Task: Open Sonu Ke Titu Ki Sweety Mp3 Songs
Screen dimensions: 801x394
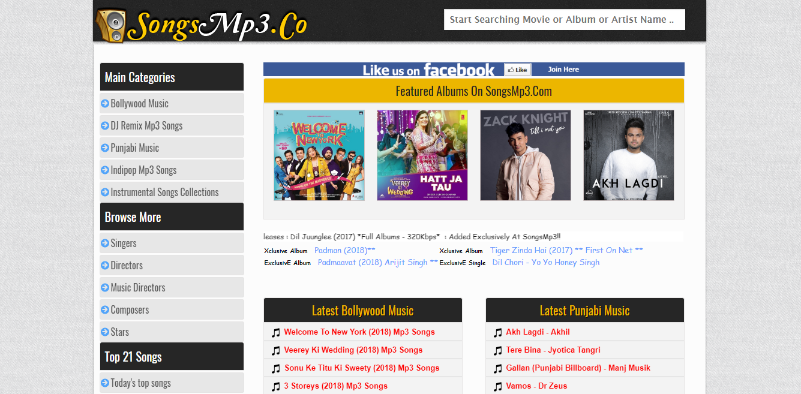Action: point(362,368)
